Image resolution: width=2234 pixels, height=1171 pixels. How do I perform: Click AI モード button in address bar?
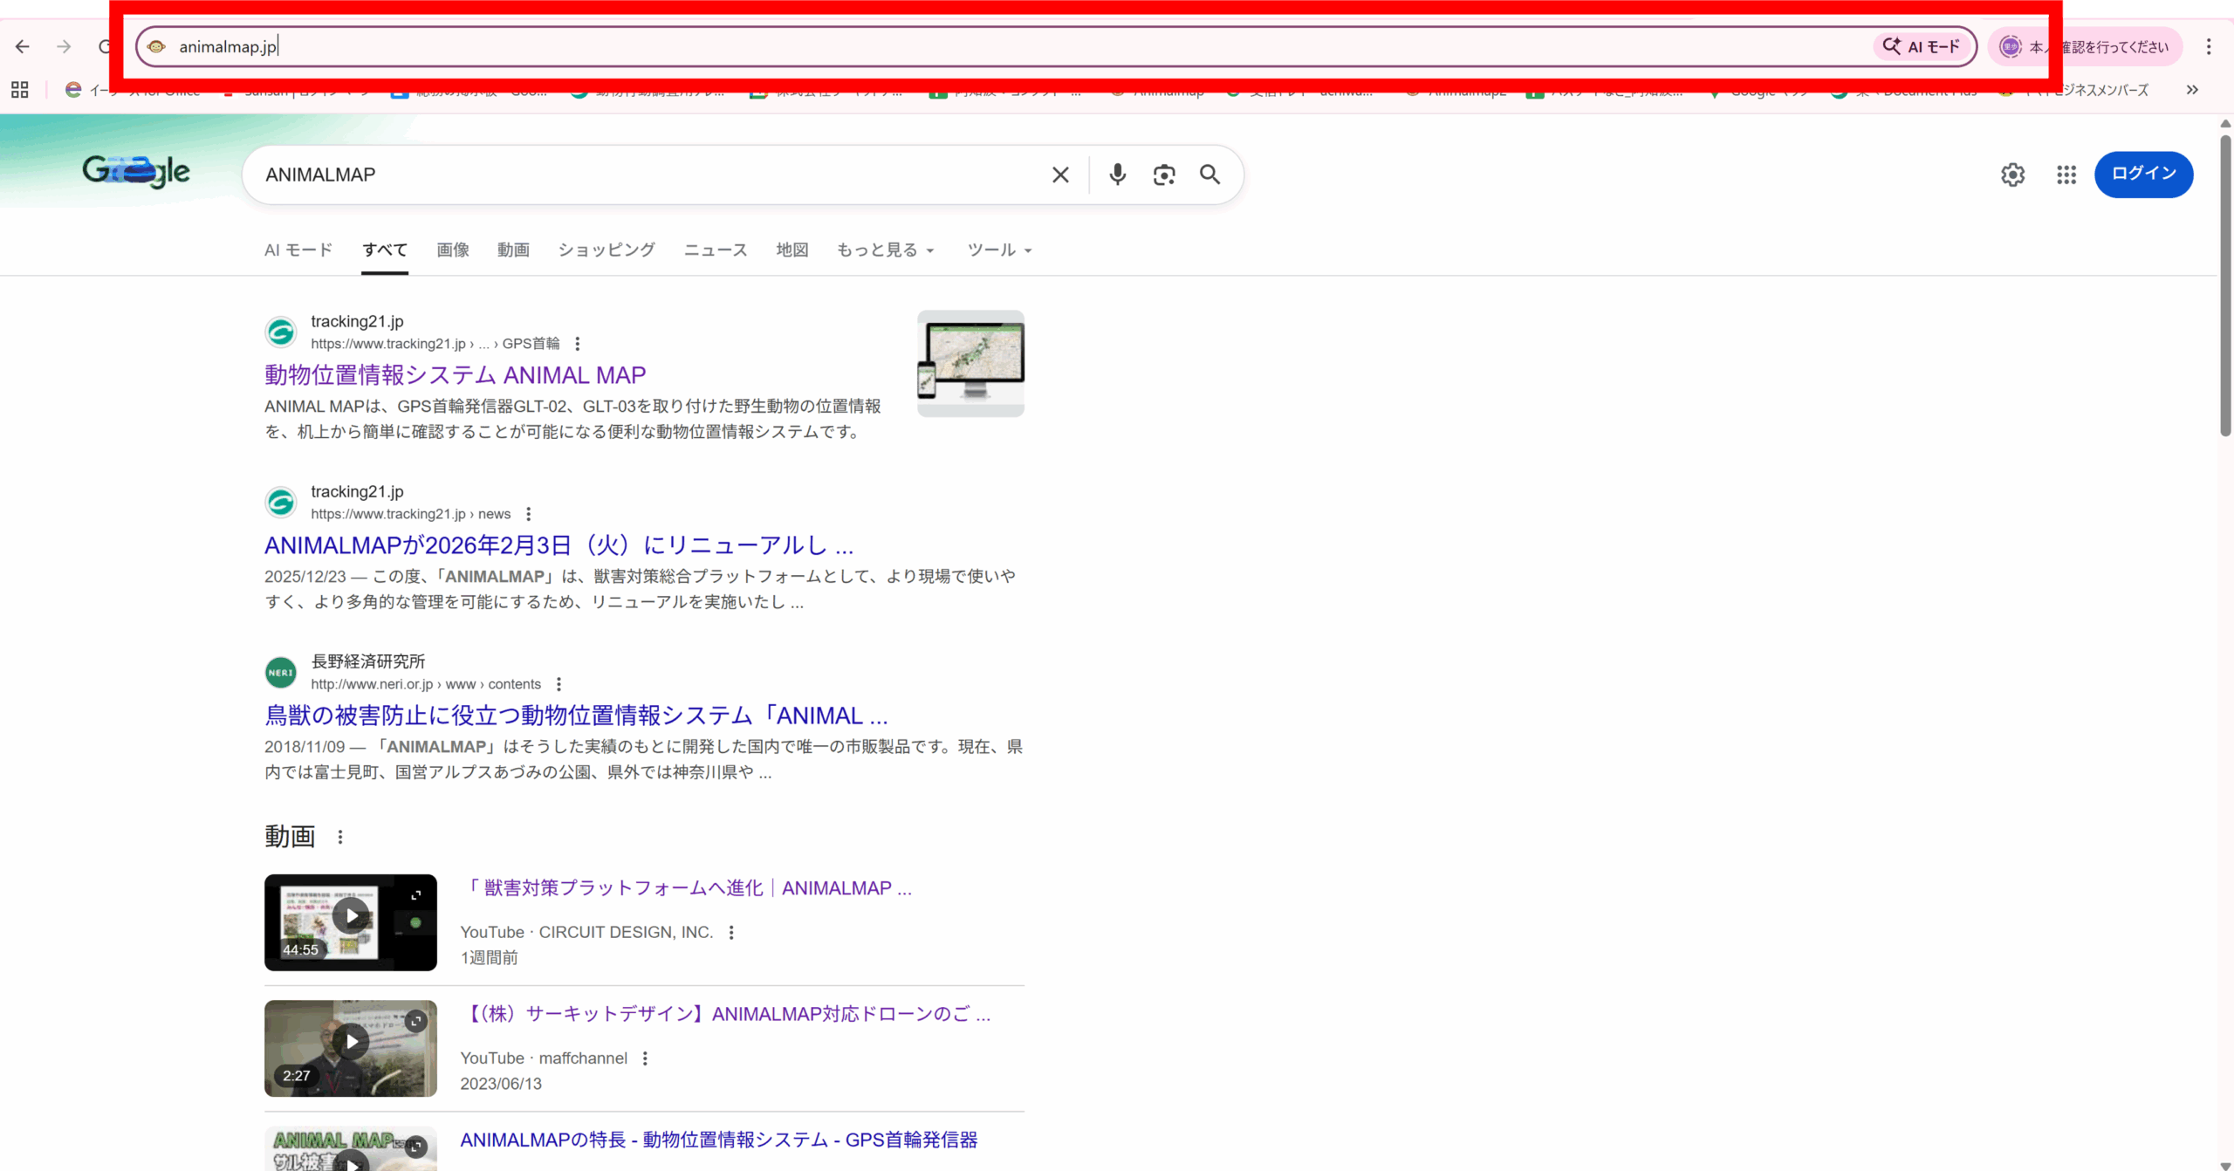pyautogui.click(x=1922, y=46)
